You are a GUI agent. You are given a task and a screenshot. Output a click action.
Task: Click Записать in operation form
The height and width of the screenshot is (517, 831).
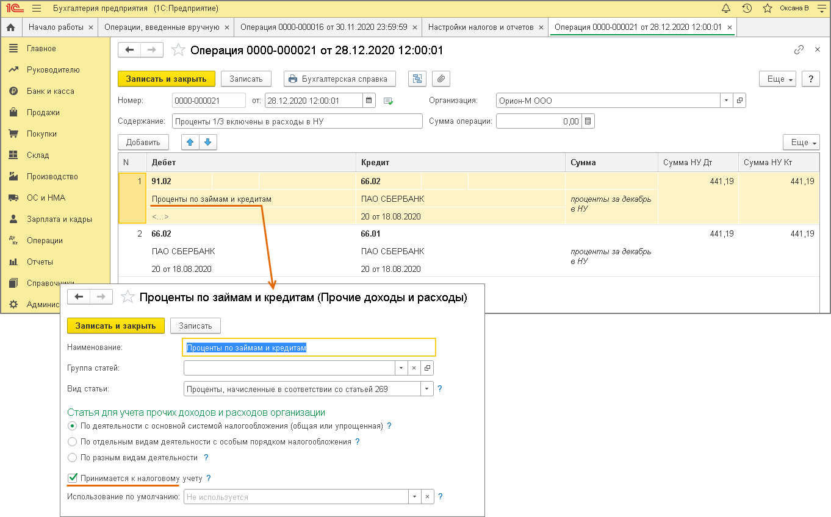(x=246, y=79)
